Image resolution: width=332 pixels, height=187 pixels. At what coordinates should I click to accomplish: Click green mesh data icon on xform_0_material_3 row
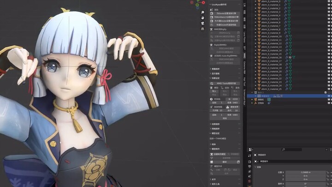289,12
